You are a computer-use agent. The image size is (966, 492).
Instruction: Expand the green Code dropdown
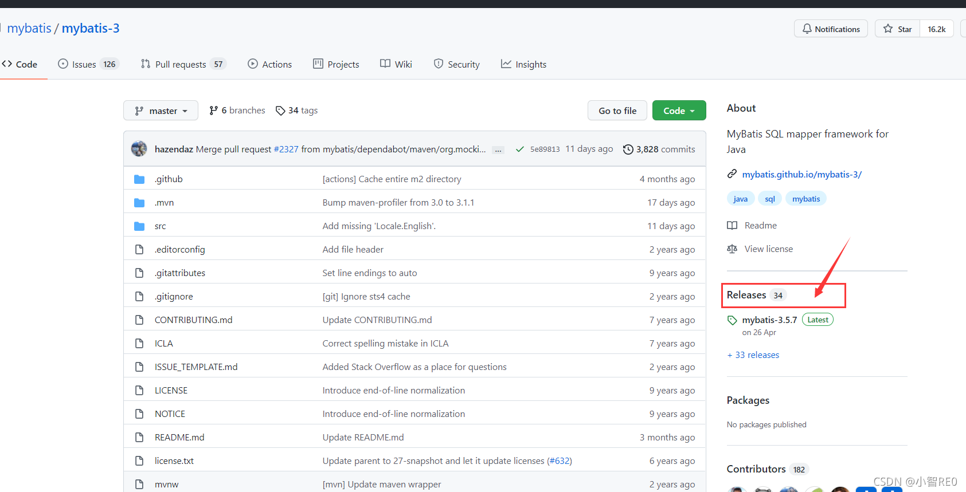pos(679,111)
